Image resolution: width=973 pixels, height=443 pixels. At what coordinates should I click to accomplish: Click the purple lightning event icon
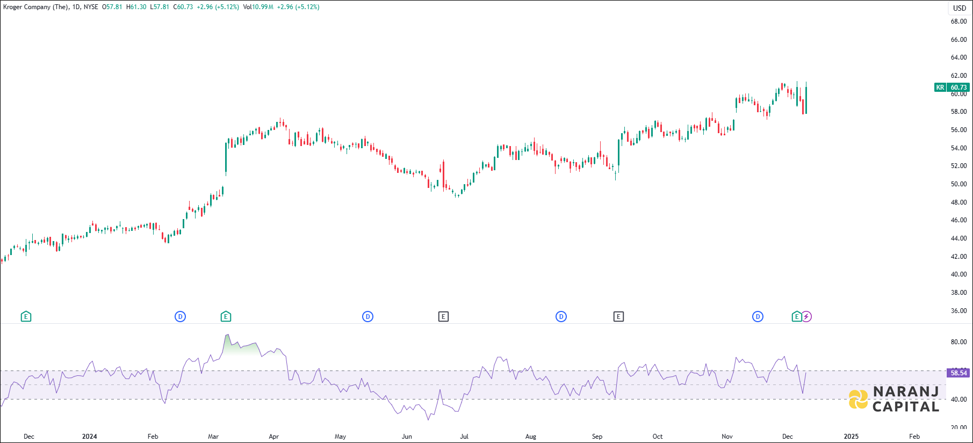pos(806,317)
